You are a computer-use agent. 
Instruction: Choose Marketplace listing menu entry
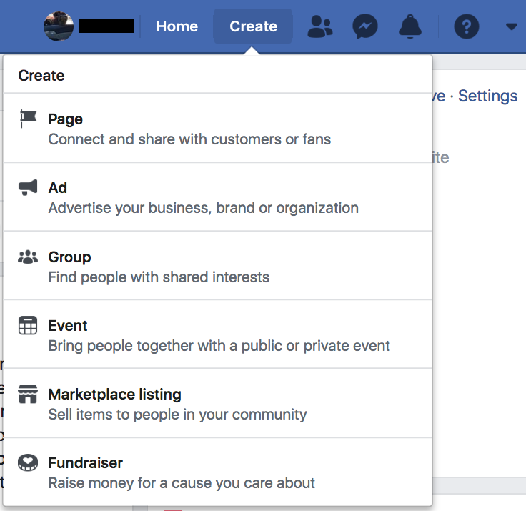[x=114, y=395]
